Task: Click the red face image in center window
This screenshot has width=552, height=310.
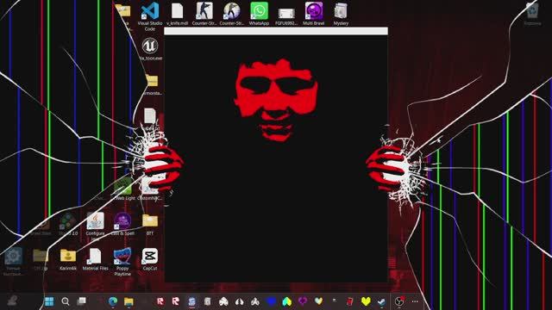Action: pyautogui.click(x=276, y=100)
